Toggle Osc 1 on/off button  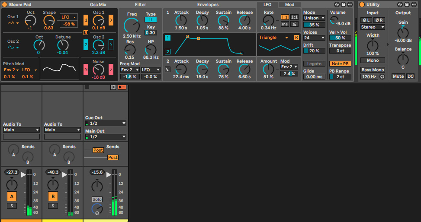86,20
